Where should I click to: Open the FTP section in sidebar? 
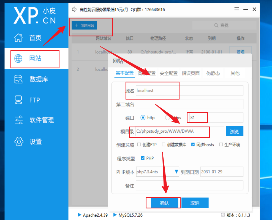tap(27, 100)
